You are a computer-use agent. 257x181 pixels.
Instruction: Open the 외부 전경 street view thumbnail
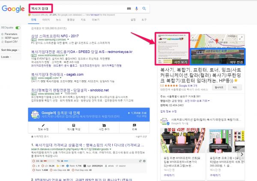(218, 56)
